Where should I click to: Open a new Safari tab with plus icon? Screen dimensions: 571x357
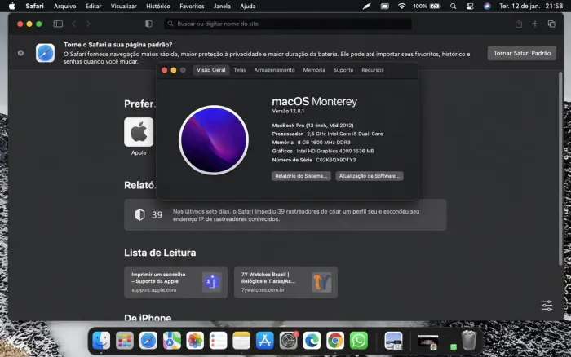point(534,24)
